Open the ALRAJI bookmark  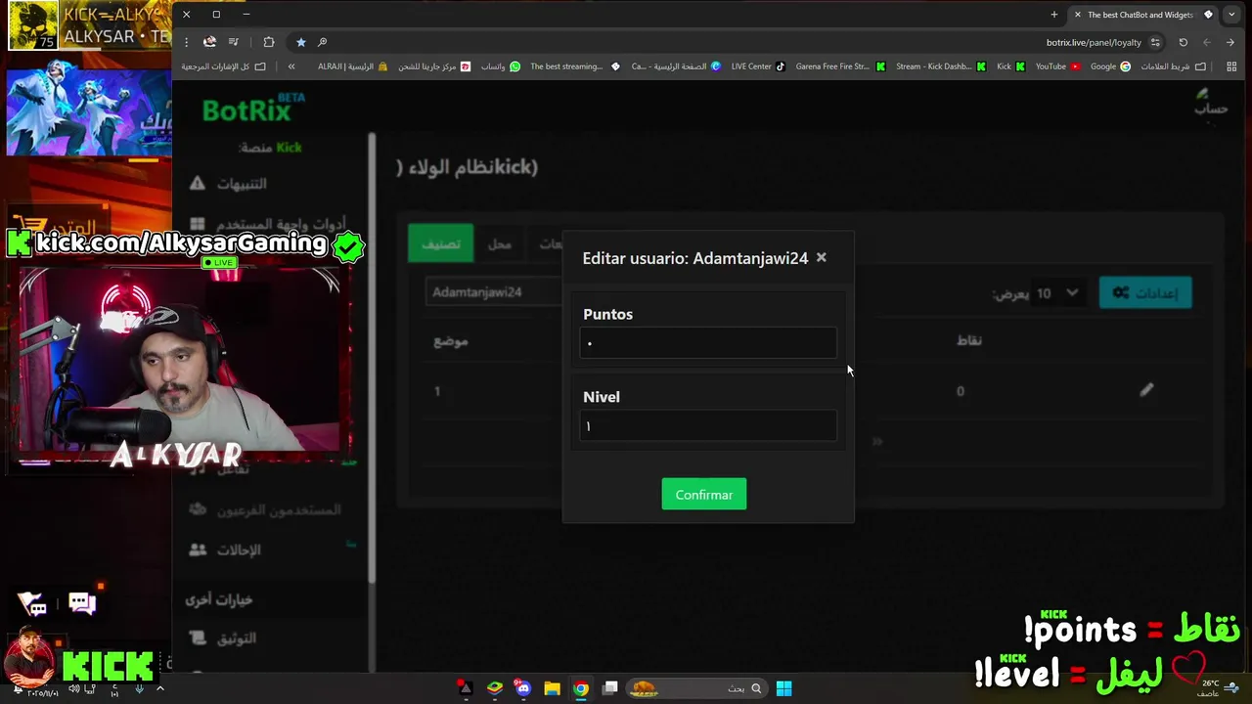(x=352, y=66)
